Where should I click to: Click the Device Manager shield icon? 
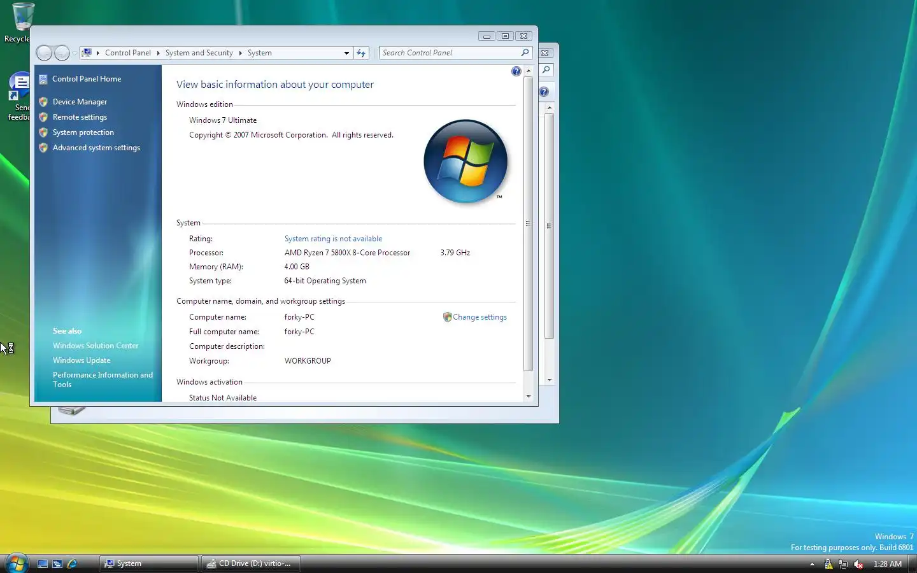(x=43, y=102)
